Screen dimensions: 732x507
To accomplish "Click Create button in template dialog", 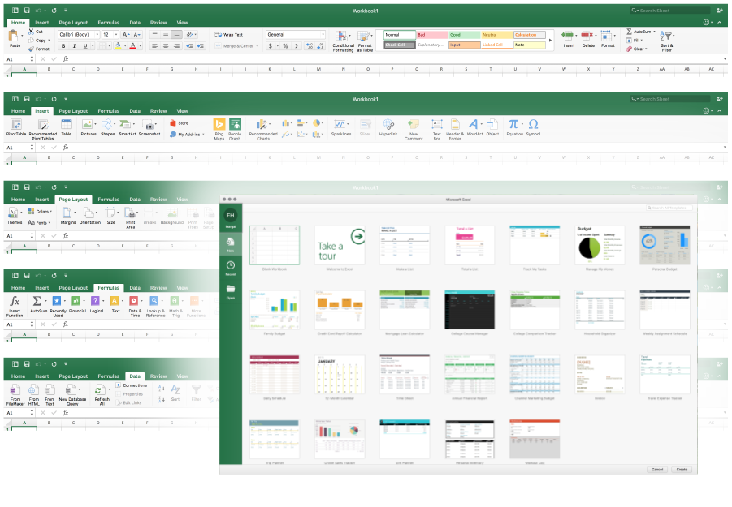I will [682, 469].
